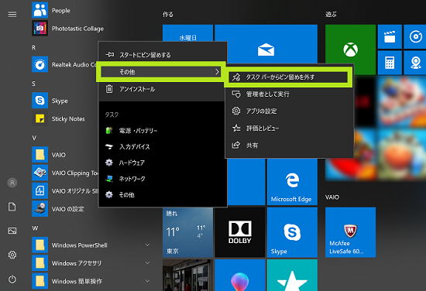Select 電源・バッテリー task entry
Screen dimensions: 426x291
click(163, 131)
